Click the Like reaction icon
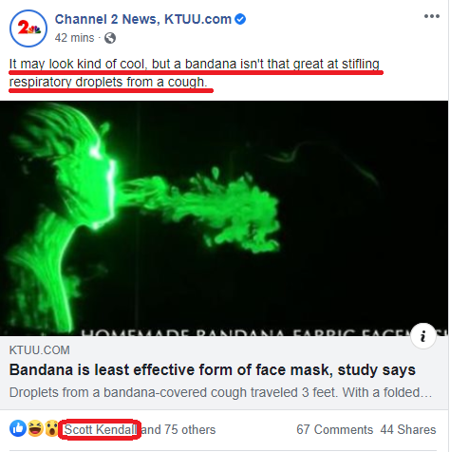Viewport: 450px width, 452px height. [x=18, y=428]
